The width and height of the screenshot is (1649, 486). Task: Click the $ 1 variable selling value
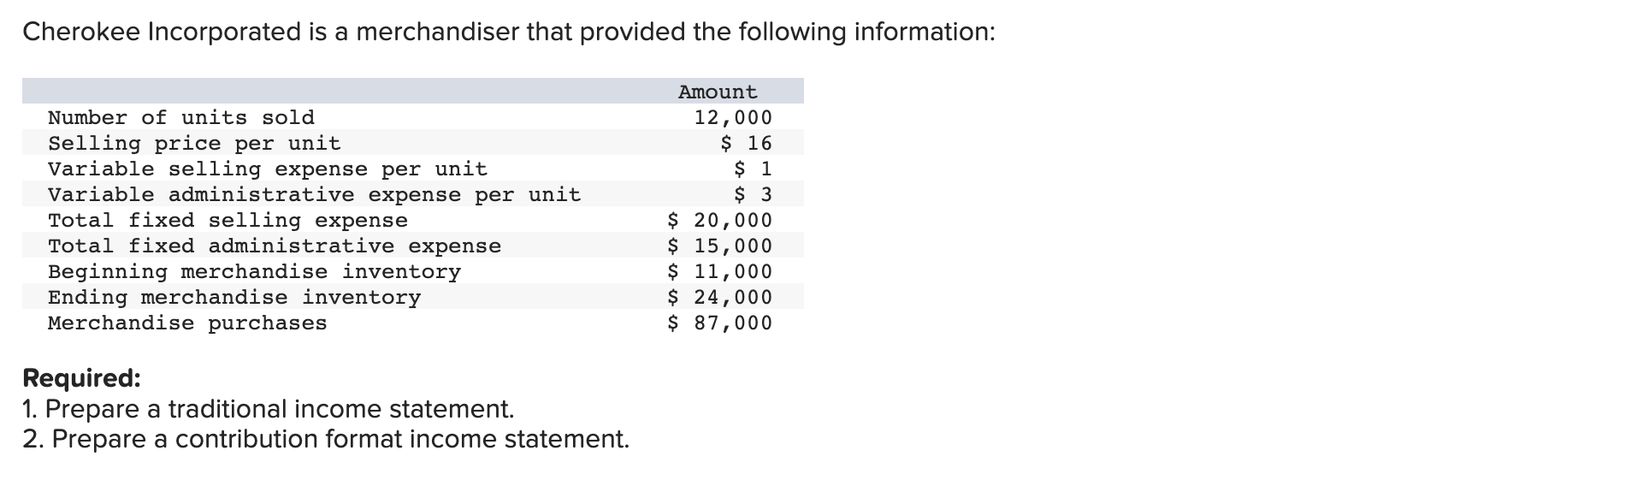tap(754, 169)
